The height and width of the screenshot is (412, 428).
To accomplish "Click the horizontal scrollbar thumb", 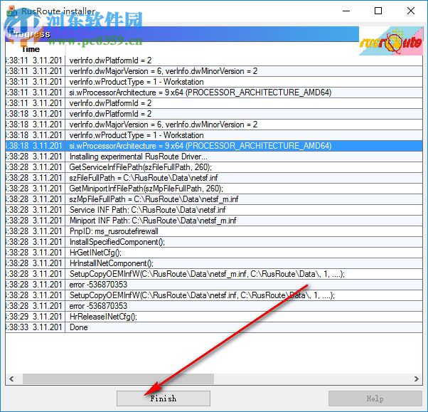I will pyautogui.click(x=118, y=379).
